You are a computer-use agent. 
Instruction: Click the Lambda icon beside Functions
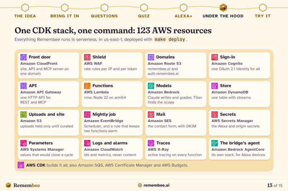click(87, 86)
